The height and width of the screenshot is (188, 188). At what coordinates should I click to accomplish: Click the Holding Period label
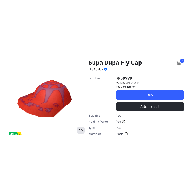click(99, 122)
